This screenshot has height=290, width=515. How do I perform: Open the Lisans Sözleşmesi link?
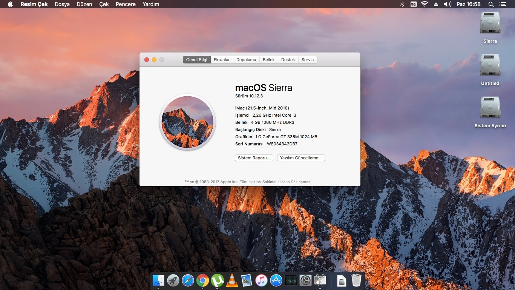click(x=295, y=182)
